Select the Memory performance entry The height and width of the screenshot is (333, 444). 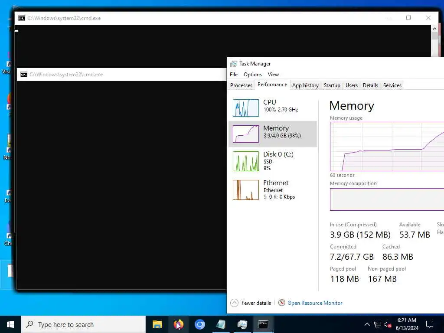pyautogui.click(x=272, y=134)
